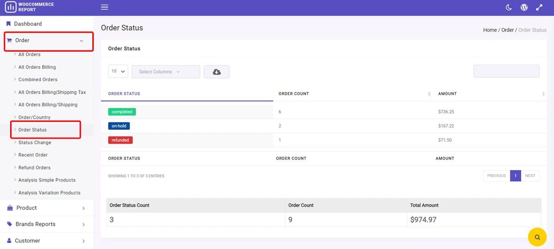Expand the Customer menu section

47,241
